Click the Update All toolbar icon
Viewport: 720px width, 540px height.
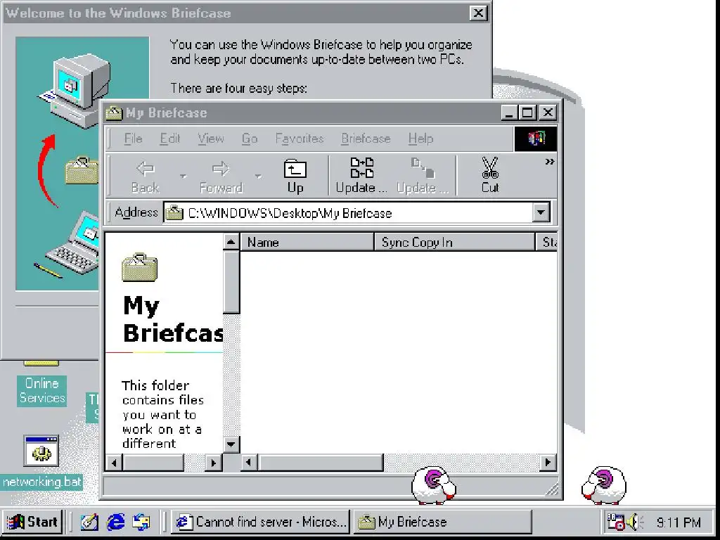click(361, 176)
